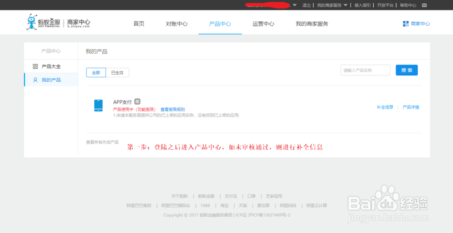Open 阿里云计算 footer link
The width and height of the screenshot is (453, 233).
[317, 205]
